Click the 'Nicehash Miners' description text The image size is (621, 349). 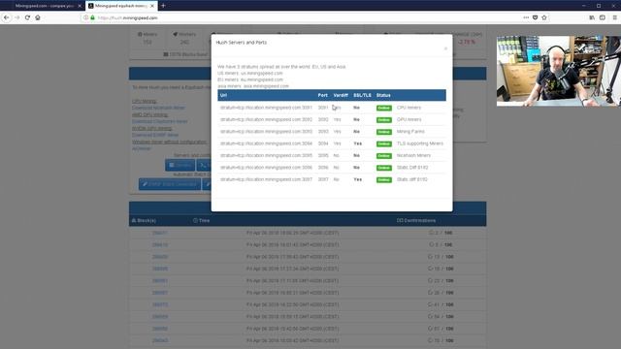[x=413, y=155]
